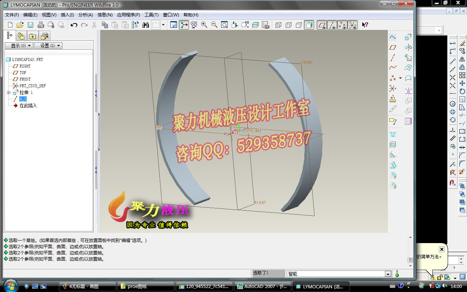Launch the Extrude tool
467x292 pixels.
408,37
